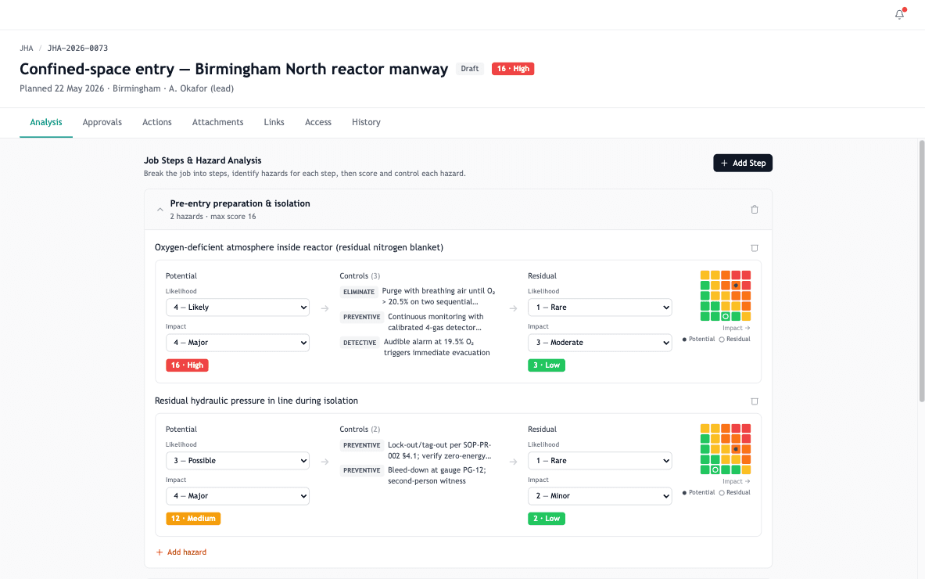Click the plus icon in Add Step
Image resolution: width=925 pixels, height=579 pixels.
[x=724, y=163]
